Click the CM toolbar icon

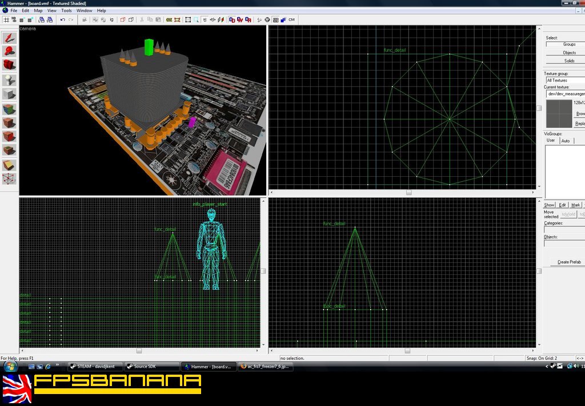pos(292,20)
